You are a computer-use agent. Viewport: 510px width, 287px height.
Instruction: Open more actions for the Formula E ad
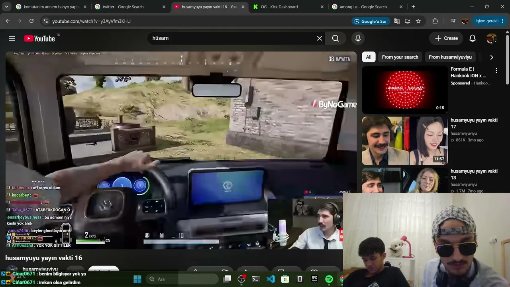[496, 71]
